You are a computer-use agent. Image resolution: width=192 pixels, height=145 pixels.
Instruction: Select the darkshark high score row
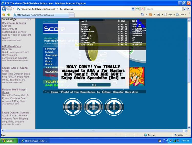click(x=113, y=29)
